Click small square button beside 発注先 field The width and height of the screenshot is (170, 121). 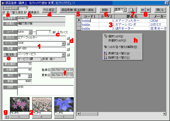68,55
